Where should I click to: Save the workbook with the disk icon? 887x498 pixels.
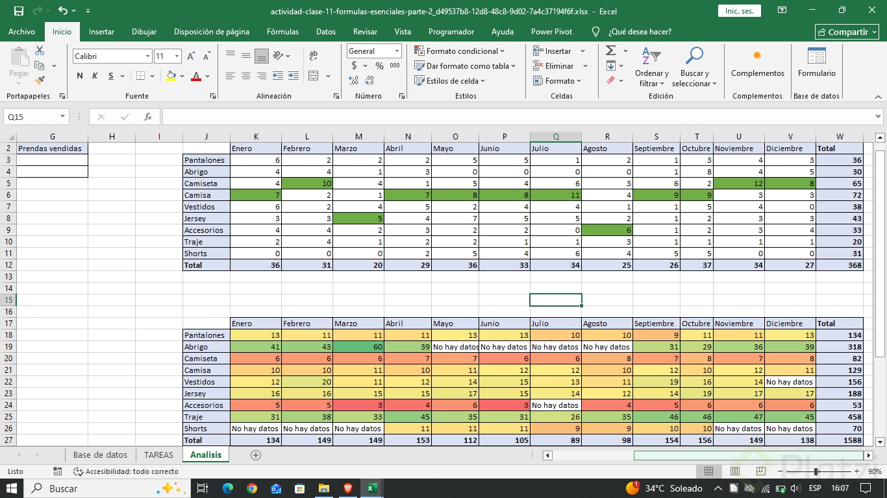19,11
